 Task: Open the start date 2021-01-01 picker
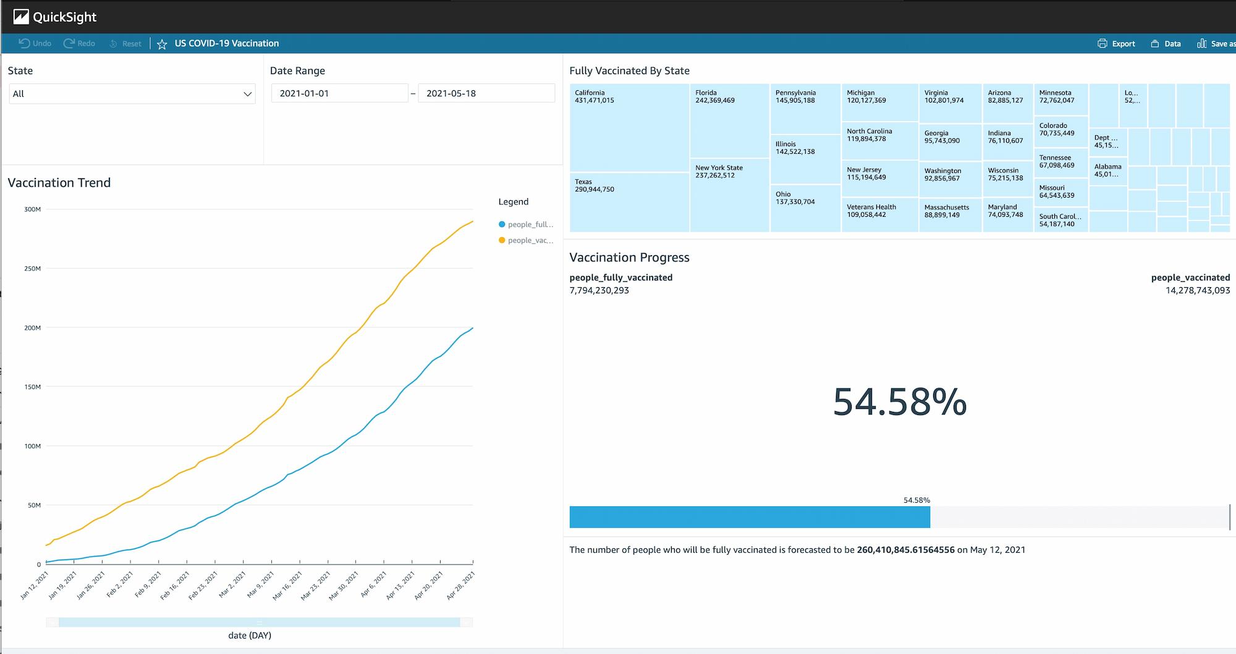pos(339,93)
